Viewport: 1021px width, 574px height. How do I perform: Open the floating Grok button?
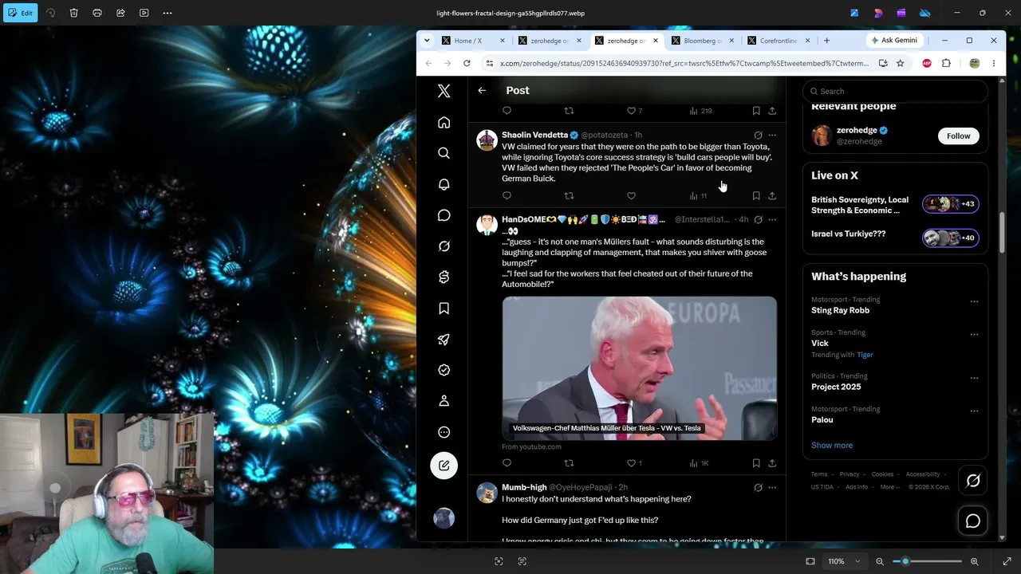[x=973, y=481]
